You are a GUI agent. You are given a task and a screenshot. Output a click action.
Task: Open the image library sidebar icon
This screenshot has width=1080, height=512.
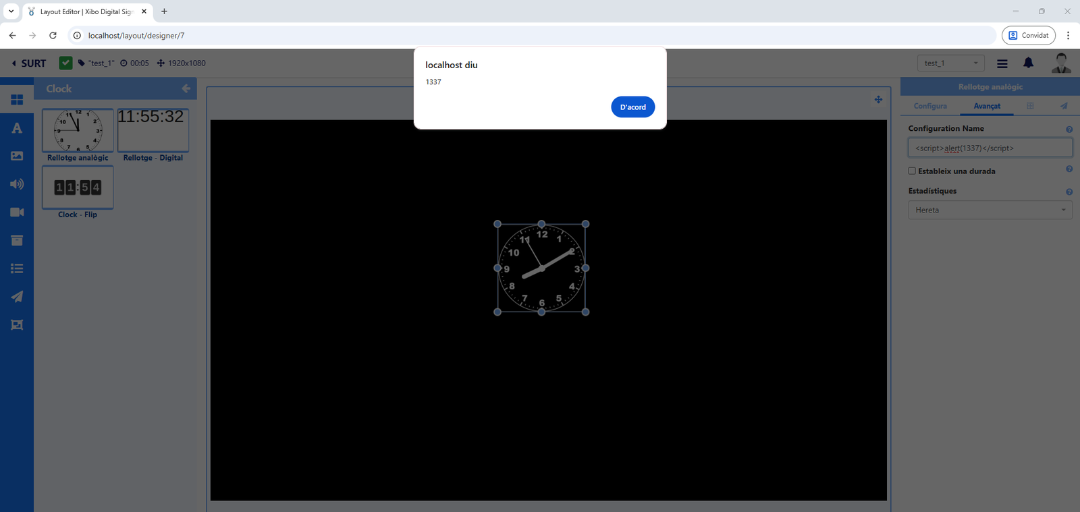[17, 156]
